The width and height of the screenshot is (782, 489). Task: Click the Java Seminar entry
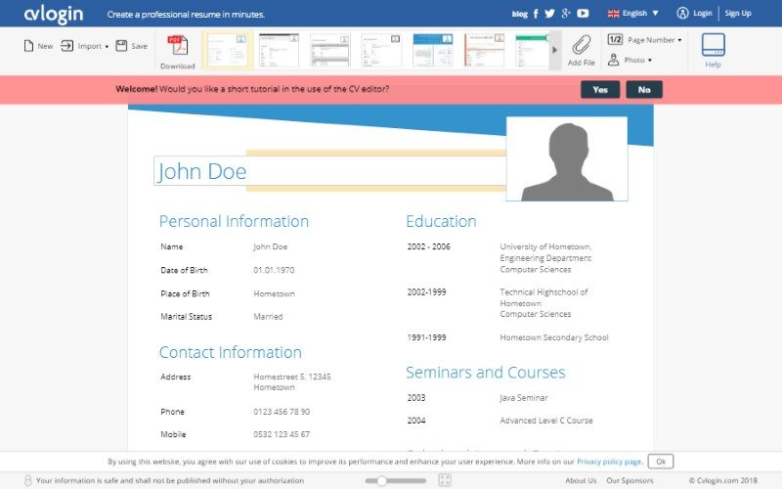pyautogui.click(x=524, y=398)
